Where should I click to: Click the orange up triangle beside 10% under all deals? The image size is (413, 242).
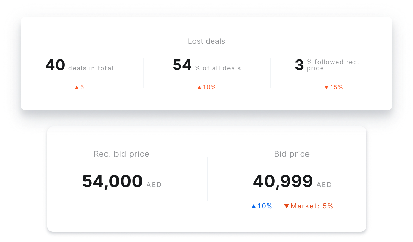pos(199,88)
